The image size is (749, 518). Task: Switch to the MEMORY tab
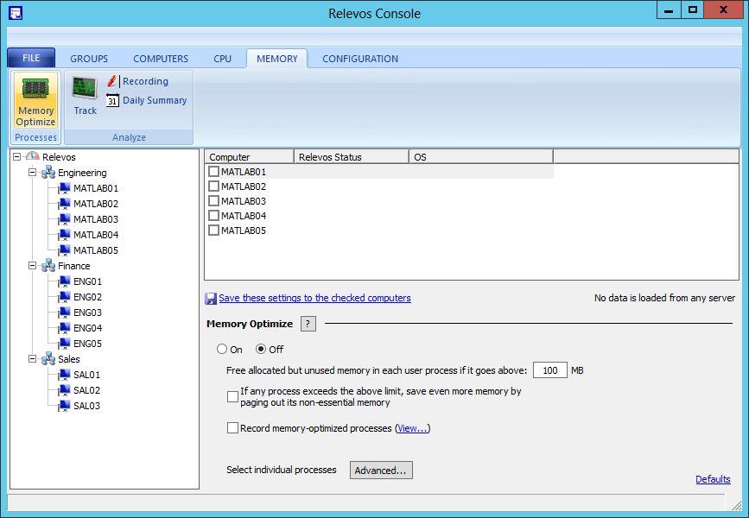[277, 59]
